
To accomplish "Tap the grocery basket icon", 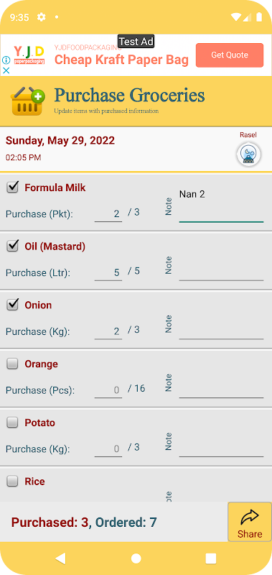I will pos(27,101).
